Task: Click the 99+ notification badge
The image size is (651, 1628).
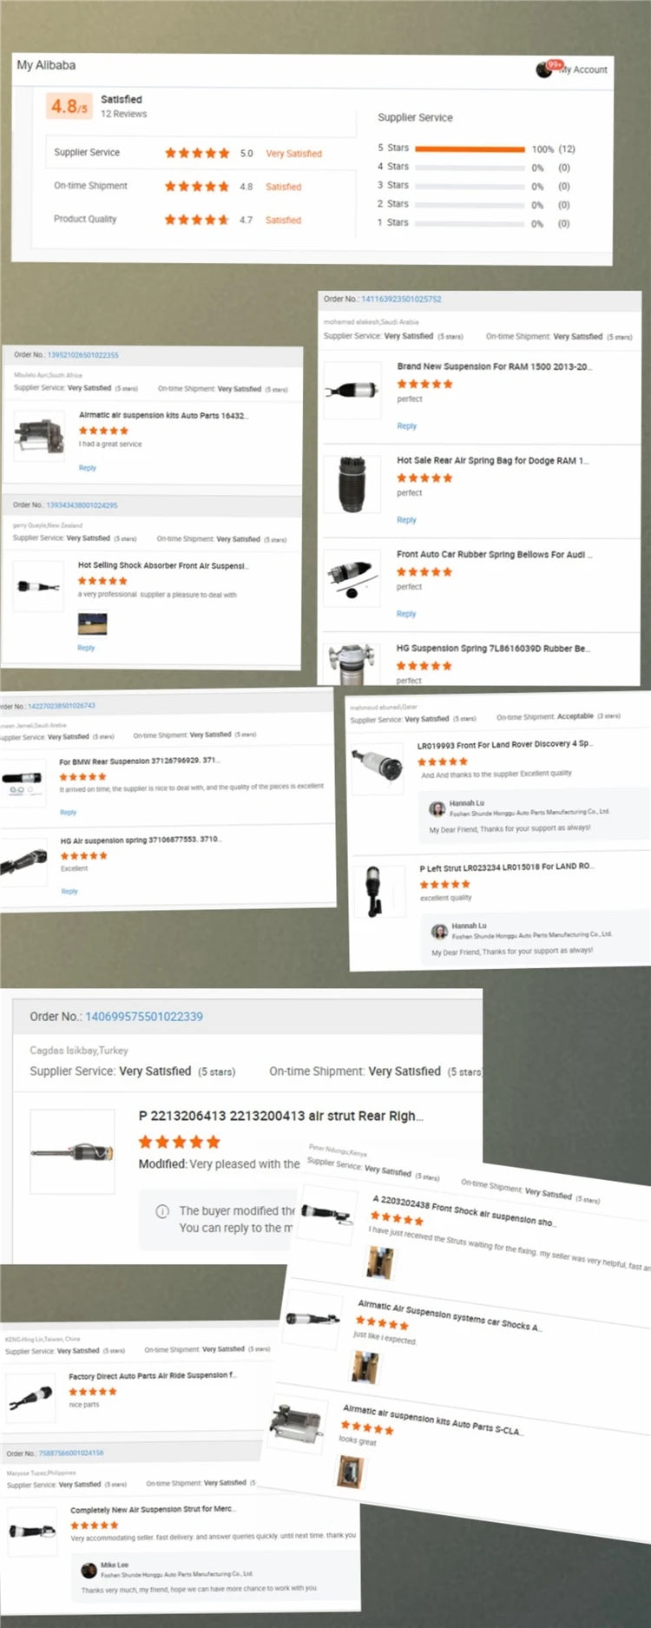Action: [555, 65]
